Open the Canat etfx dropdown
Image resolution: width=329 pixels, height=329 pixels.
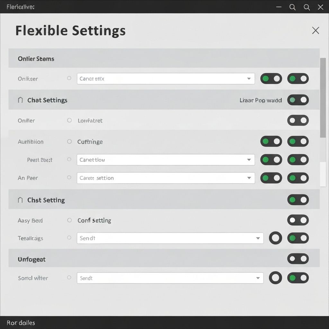click(x=166, y=79)
